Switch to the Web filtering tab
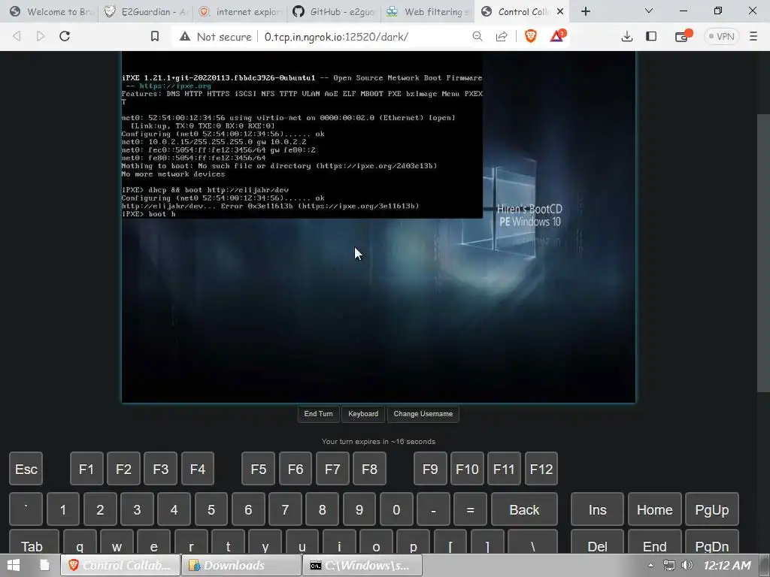This screenshot has height=577, width=770. coord(429,11)
